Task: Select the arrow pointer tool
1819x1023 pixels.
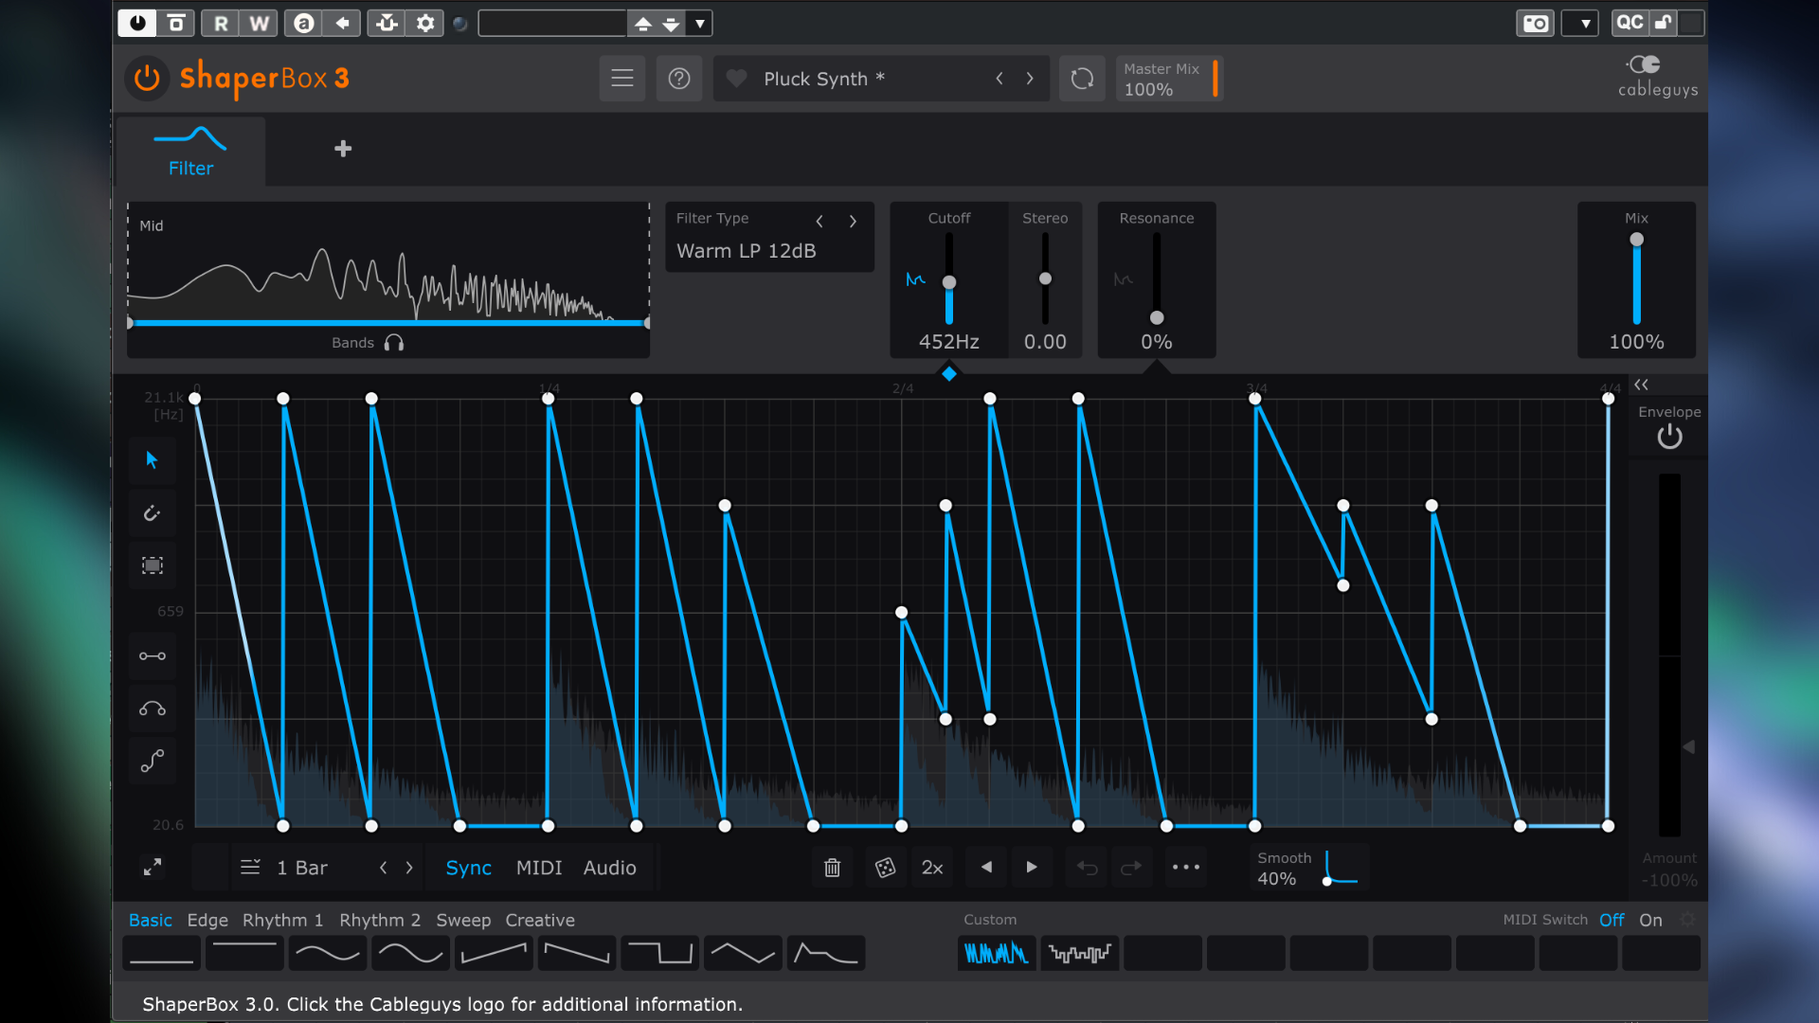Action: point(152,460)
